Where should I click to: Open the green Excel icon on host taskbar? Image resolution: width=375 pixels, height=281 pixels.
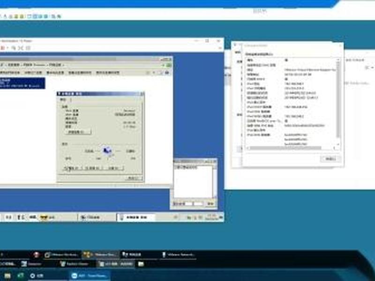21,276
